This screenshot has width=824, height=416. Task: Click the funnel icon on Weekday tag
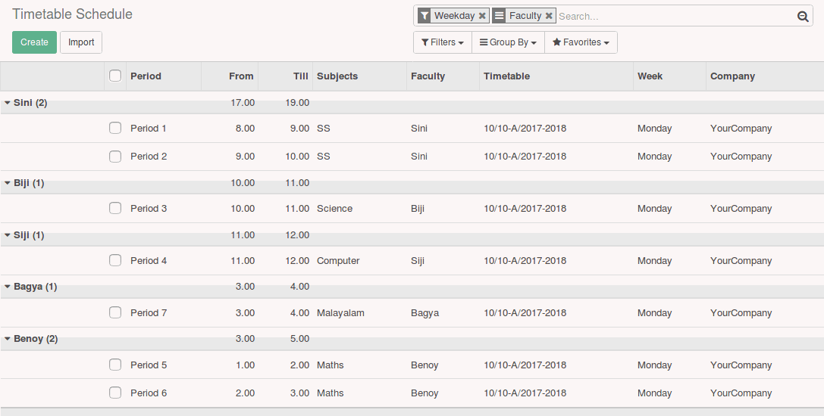[425, 16]
